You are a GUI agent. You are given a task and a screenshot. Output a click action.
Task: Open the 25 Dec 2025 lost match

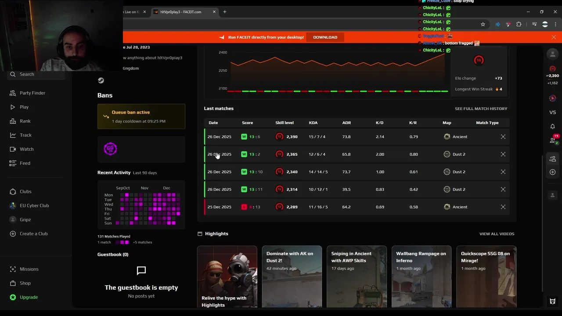coord(357,207)
